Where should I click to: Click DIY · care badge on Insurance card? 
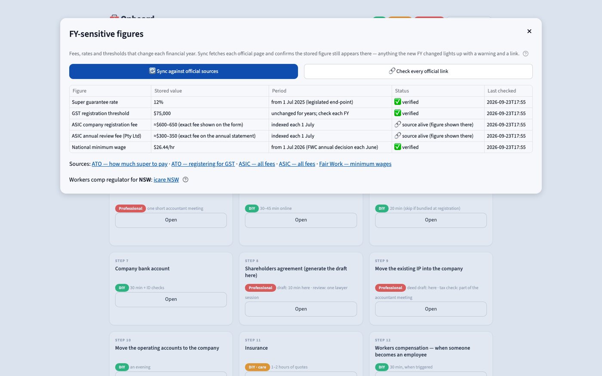click(x=257, y=367)
